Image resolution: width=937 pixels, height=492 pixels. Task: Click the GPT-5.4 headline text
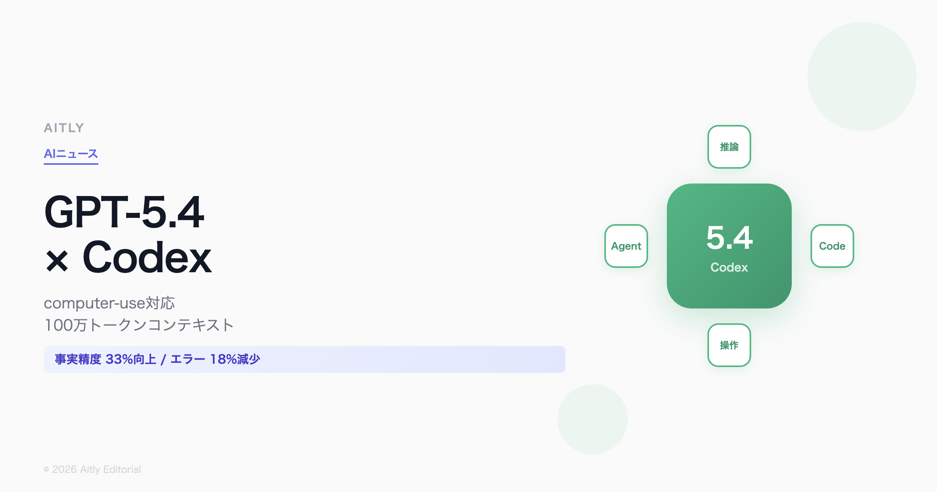(124, 212)
